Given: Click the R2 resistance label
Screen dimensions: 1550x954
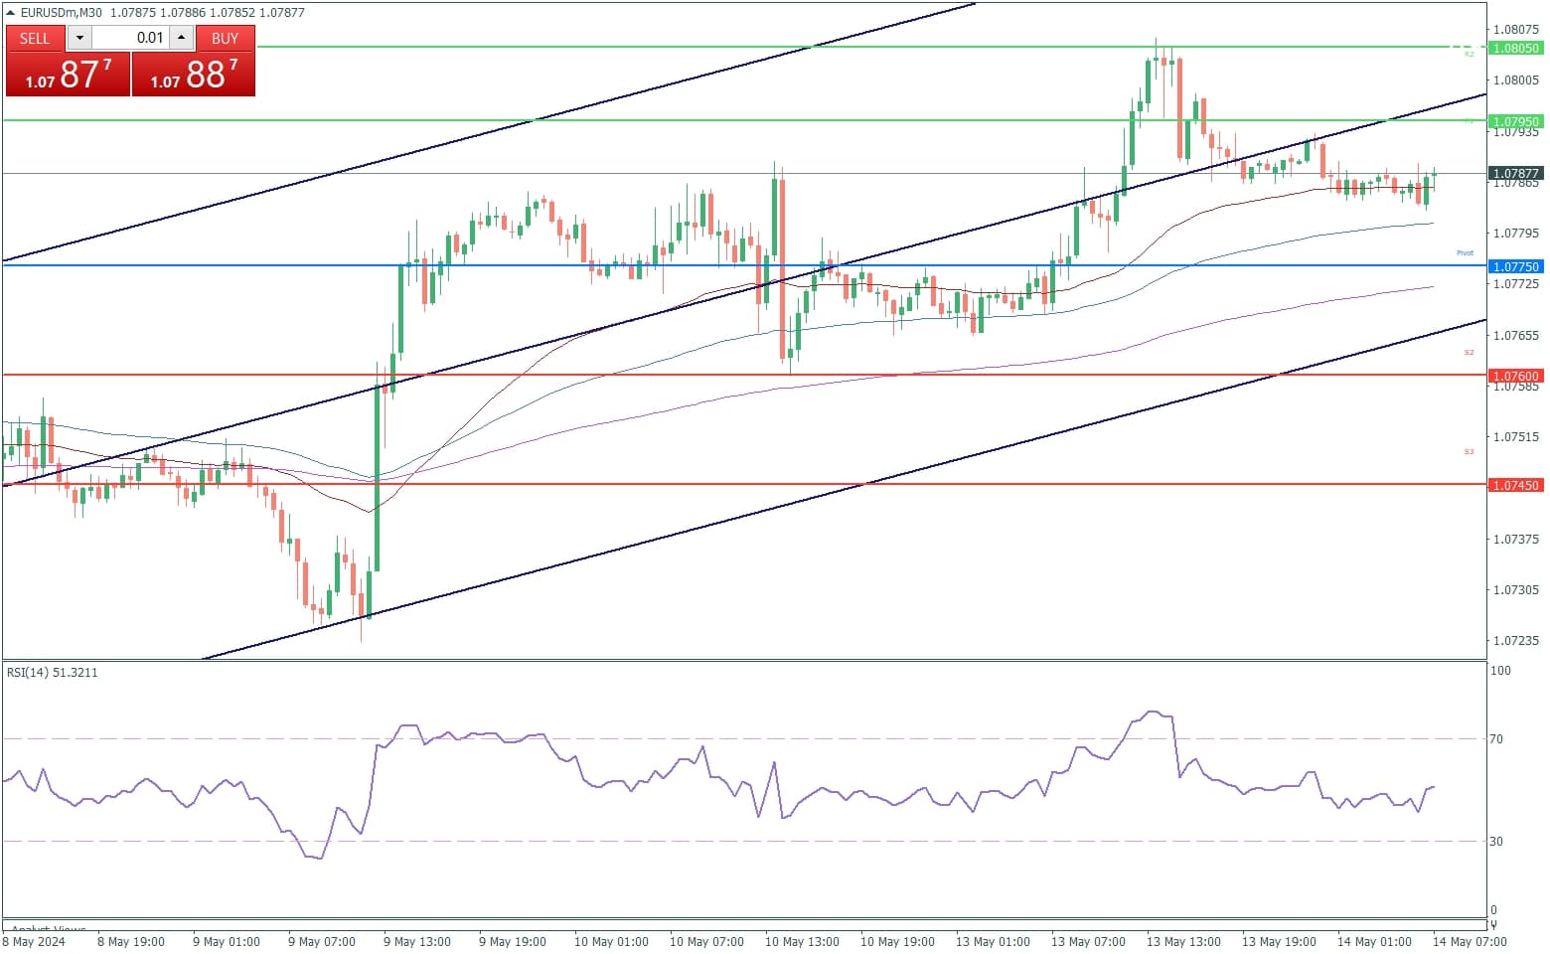Looking at the screenshot, I should [1469, 55].
